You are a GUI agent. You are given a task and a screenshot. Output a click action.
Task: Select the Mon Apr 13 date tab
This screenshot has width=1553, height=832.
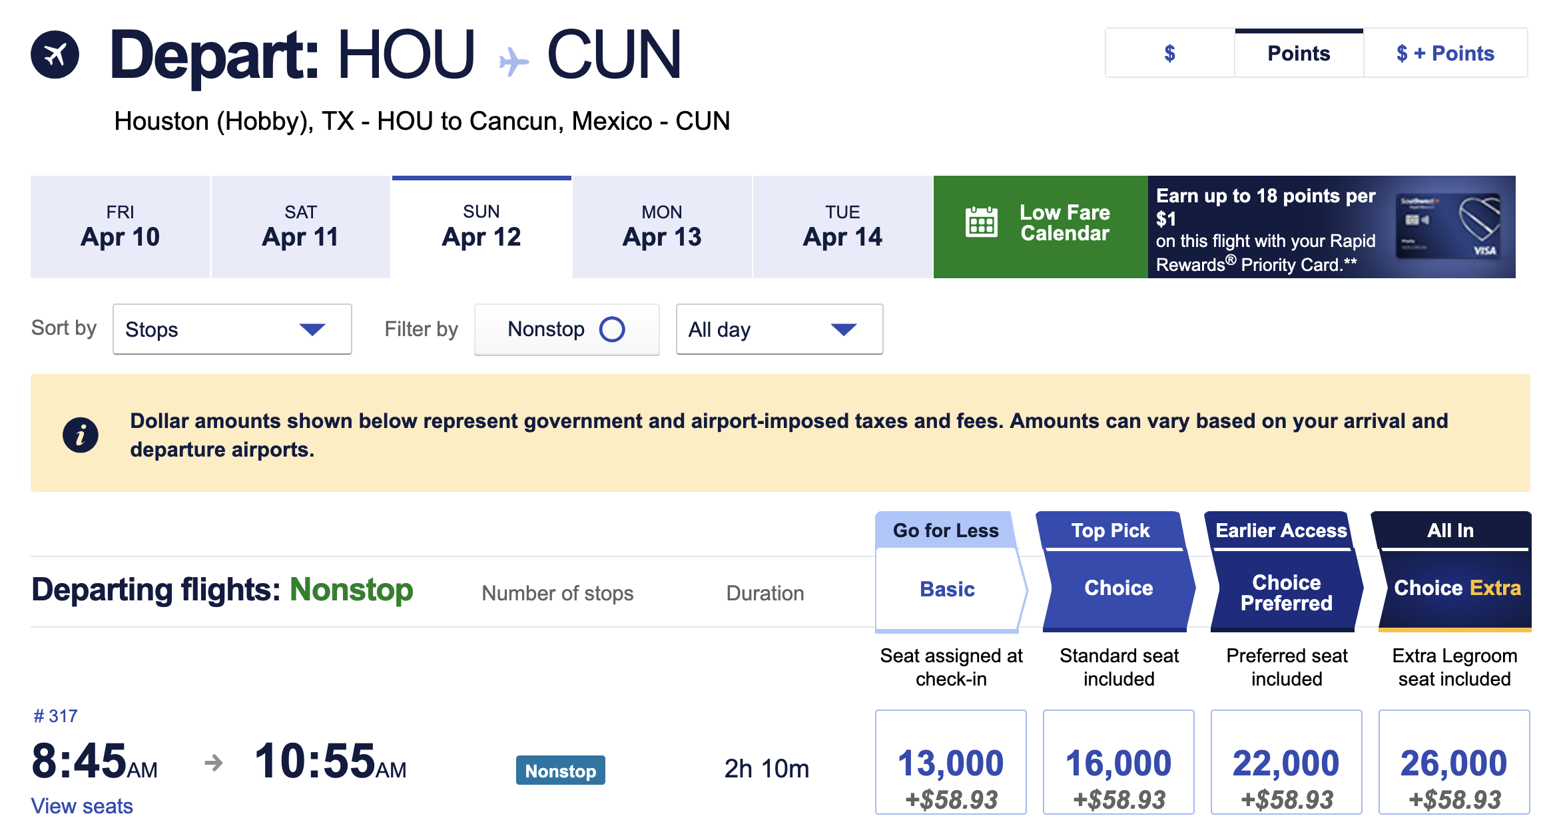[x=661, y=226]
